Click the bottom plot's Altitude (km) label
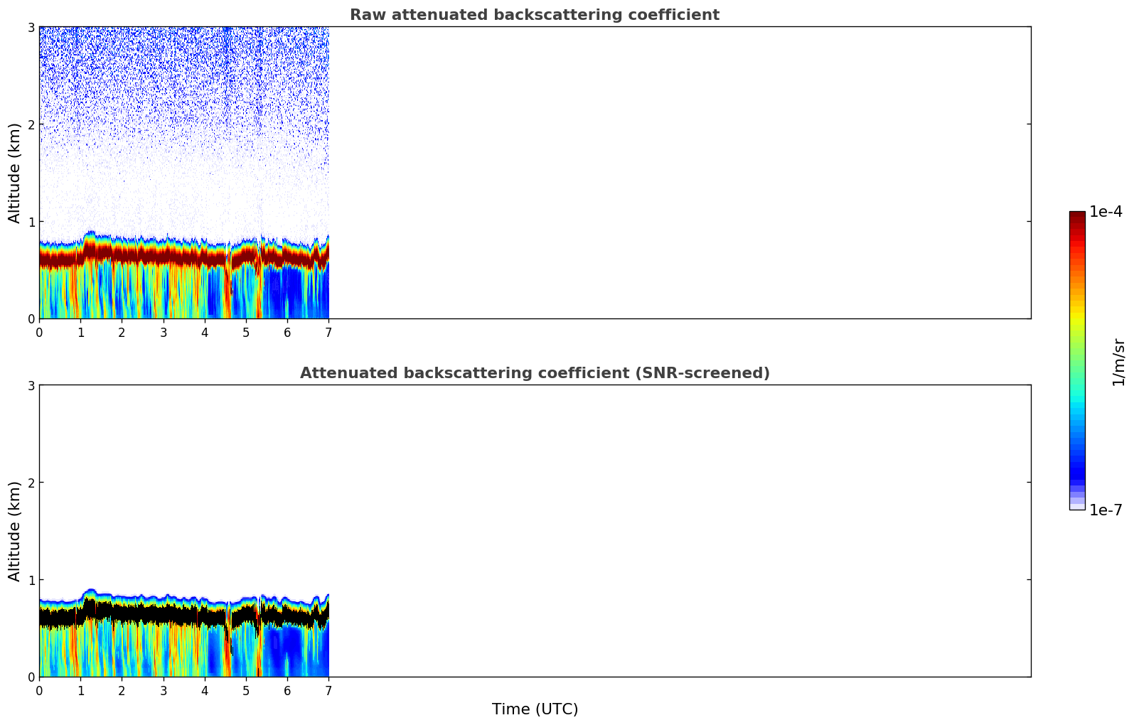 [x=15, y=531]
